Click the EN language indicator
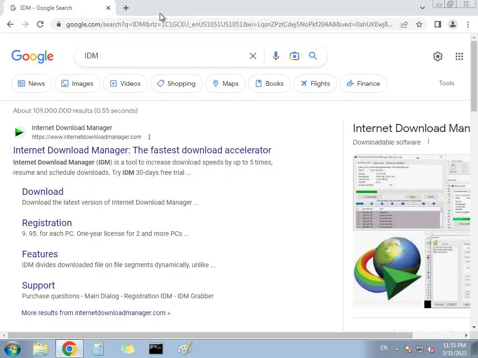Viewport: 478px width, 358px height. (384, 348)
